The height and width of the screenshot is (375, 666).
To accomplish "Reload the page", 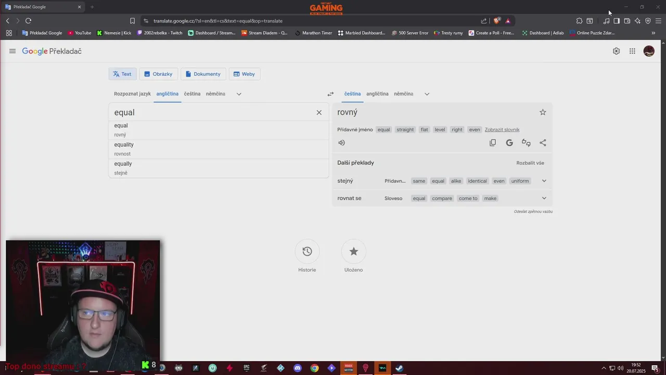I will coord(28,21).
